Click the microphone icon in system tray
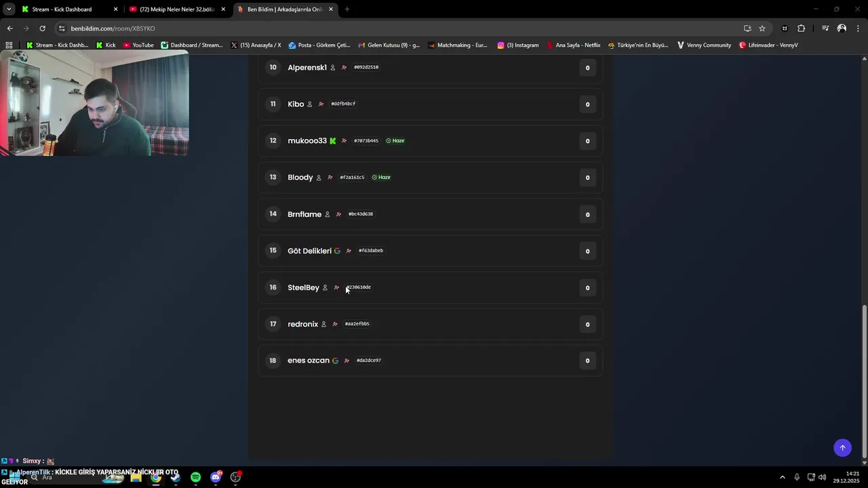 (797, 477)
